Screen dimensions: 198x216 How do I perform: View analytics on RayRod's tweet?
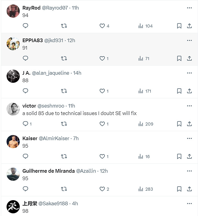pos(146,26)
